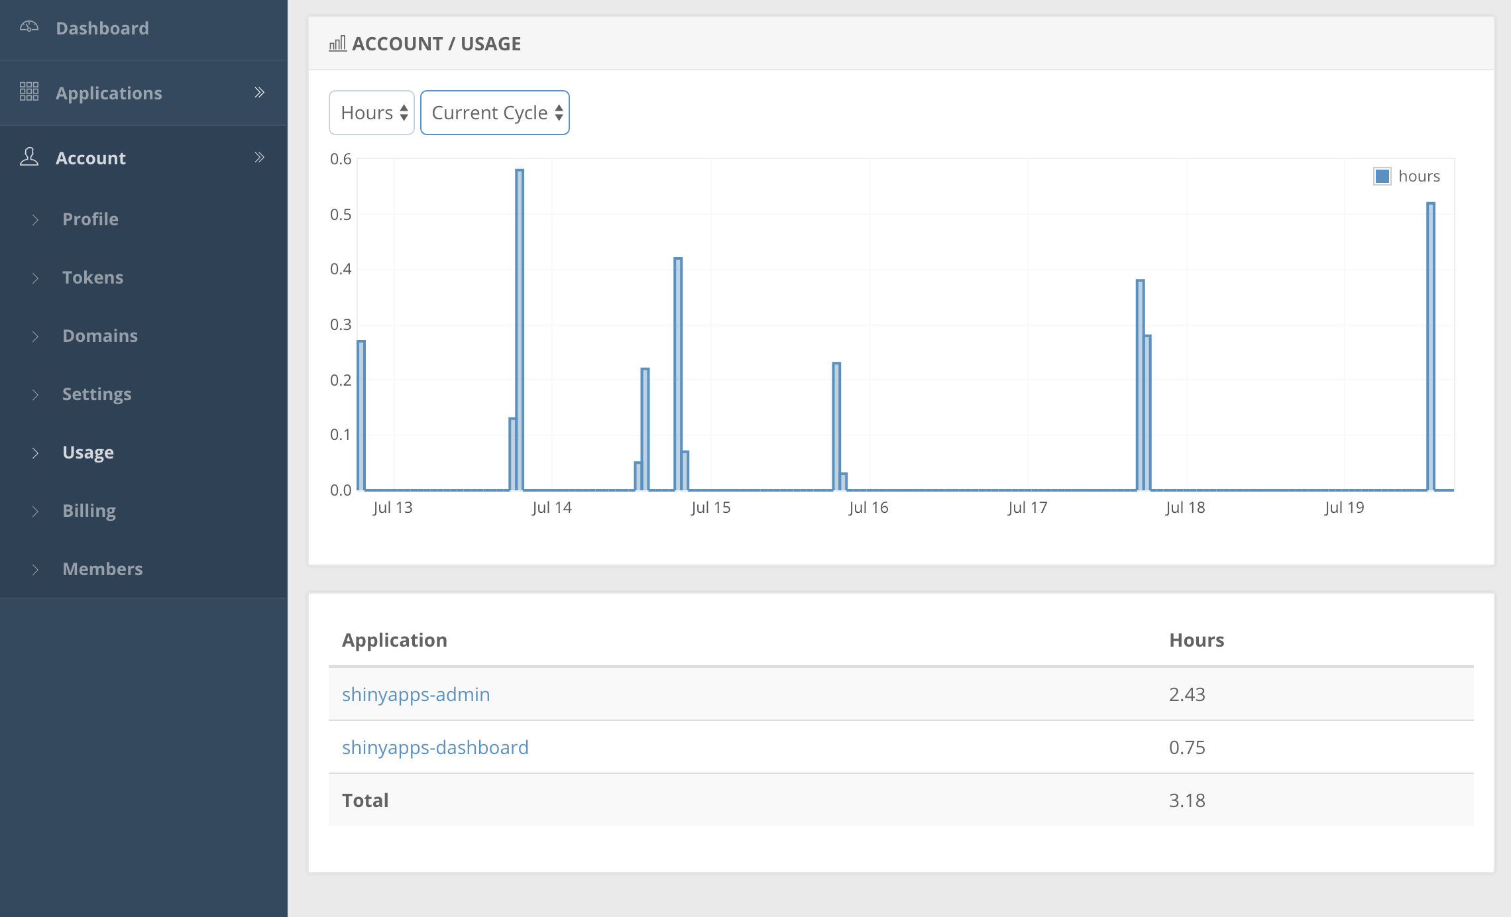This screenshot has height=917, width=1511.
Task: Click the Dashboard gauge icon
Action: coord(29,27)
